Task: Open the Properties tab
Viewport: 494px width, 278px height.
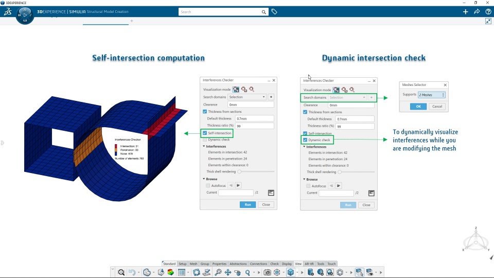Action: 219,264
